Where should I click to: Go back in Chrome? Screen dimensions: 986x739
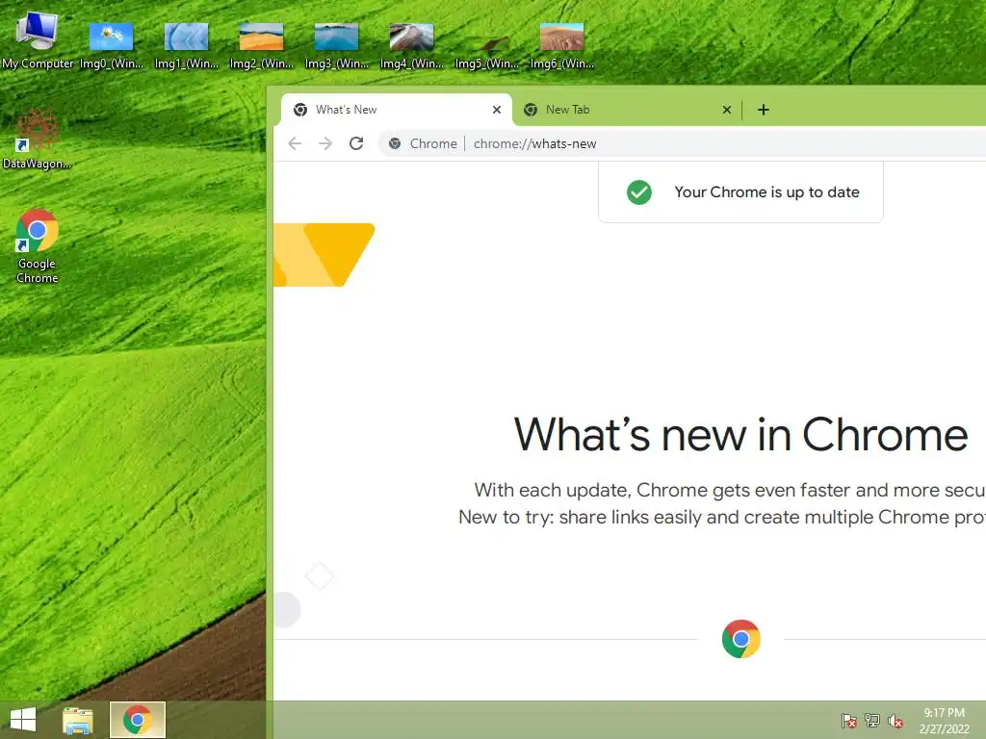[295, 144]
